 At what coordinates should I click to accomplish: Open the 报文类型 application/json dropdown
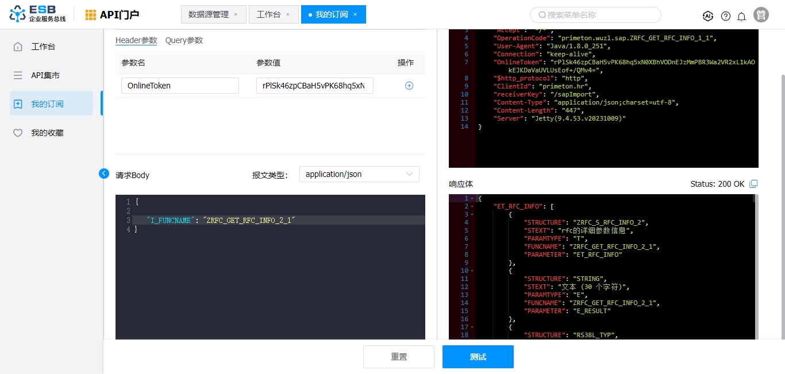[x=359, y=174]
